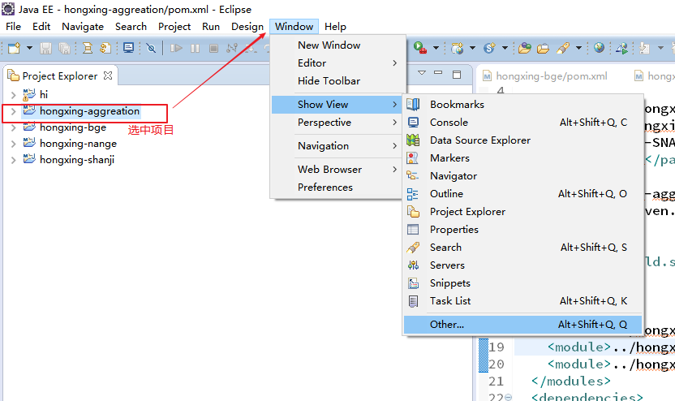This screenshot has height=401, width=675.
Task: Select the hongxing-nange project
Action: point(78,144)
